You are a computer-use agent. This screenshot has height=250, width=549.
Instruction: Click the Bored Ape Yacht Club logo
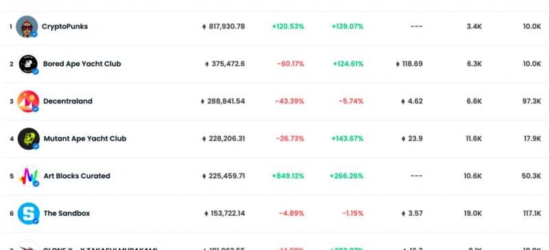pyautogui.click(x=28, y=64)
